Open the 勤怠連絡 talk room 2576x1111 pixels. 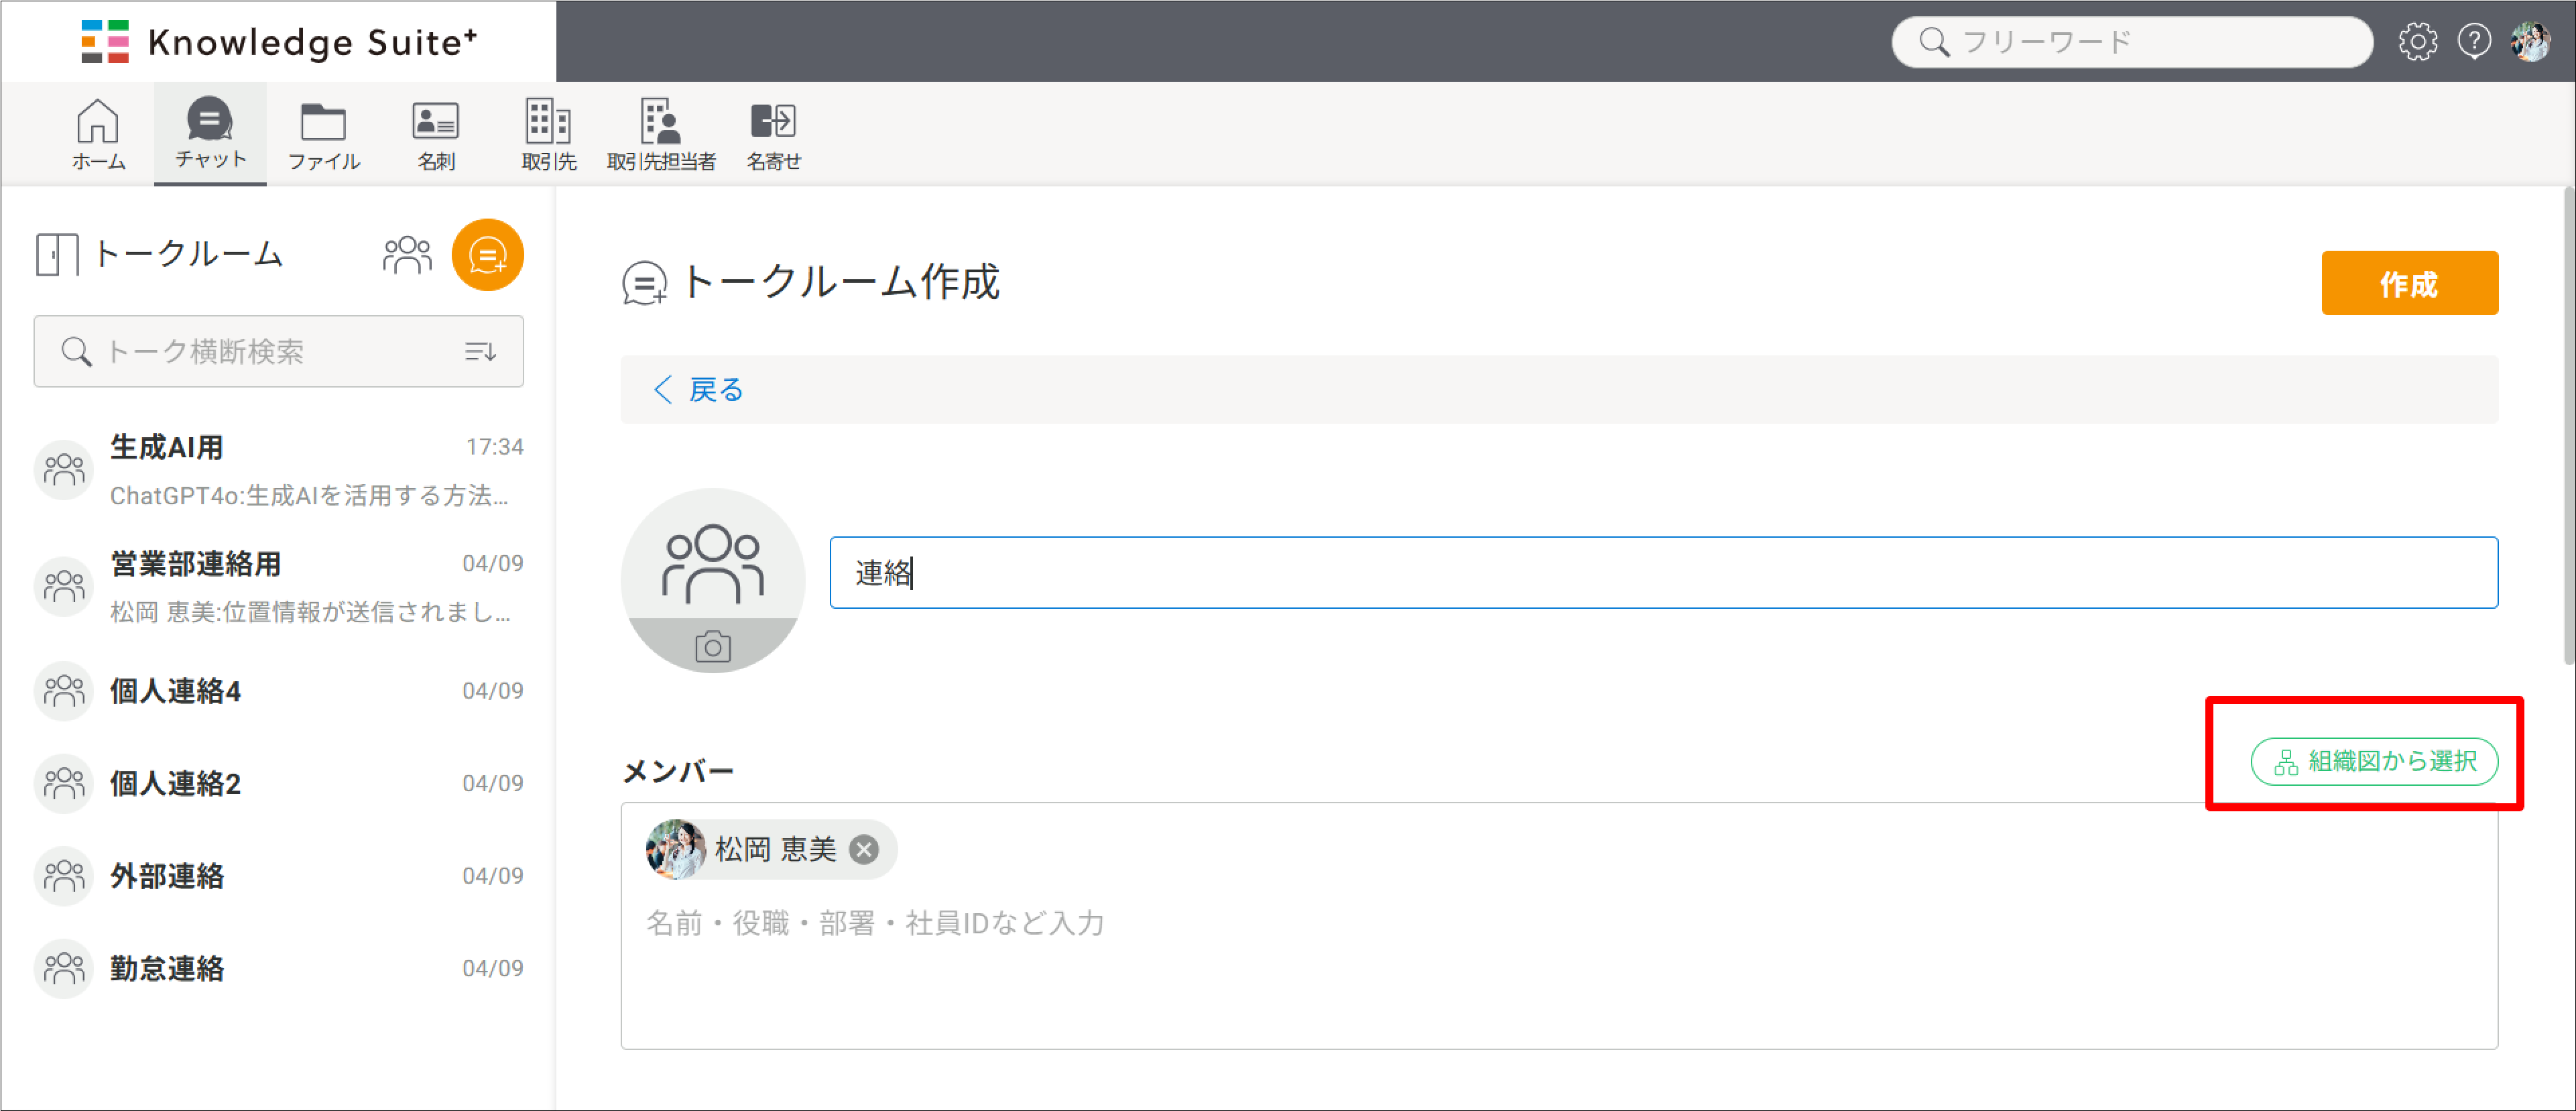(278, 968)
